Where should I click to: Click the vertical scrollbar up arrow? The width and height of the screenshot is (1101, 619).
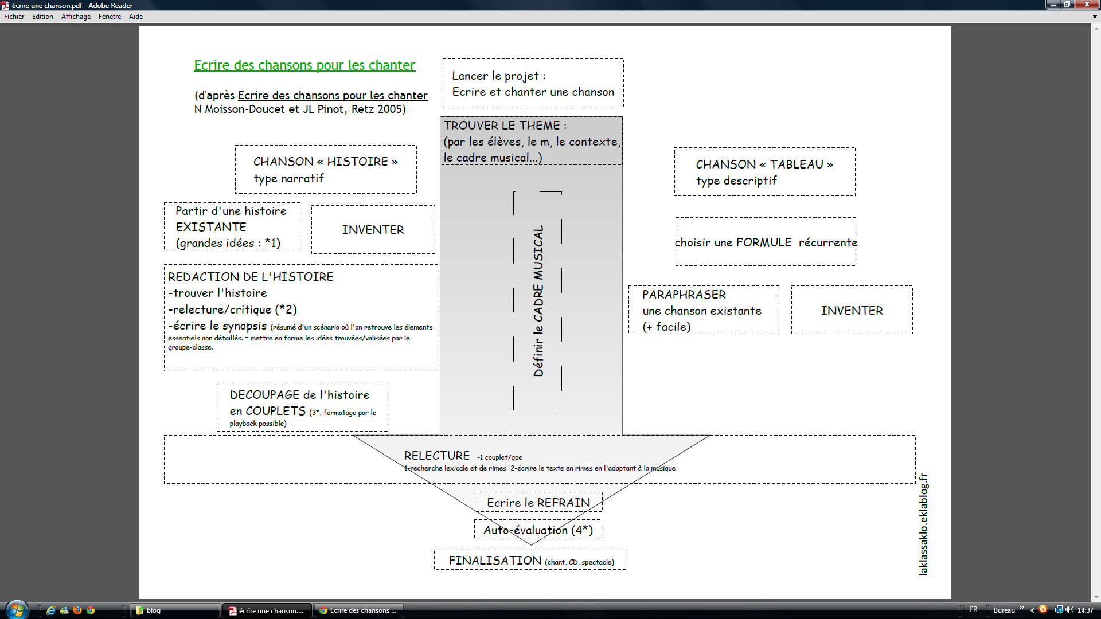pos(1096,29)
